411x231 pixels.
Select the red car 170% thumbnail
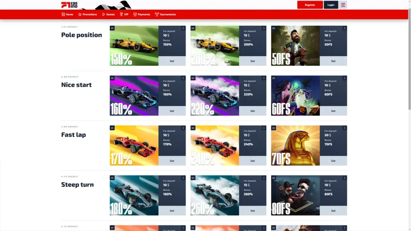(x=134, y=145)
